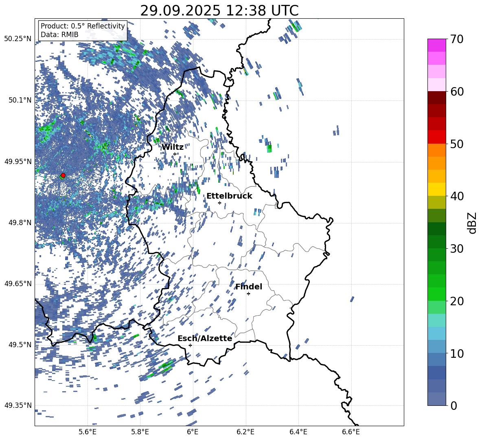Click the Ettelbruck station label
The width and height of the screenshot is (482, 440).
pos(229,196)
